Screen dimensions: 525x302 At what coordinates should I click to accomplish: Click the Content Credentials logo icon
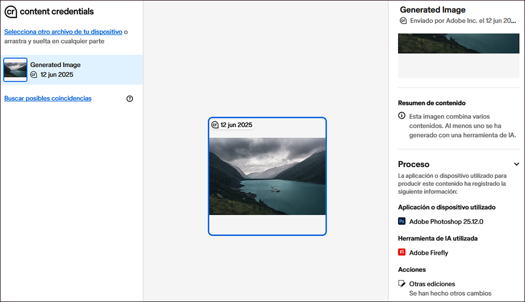10,12
